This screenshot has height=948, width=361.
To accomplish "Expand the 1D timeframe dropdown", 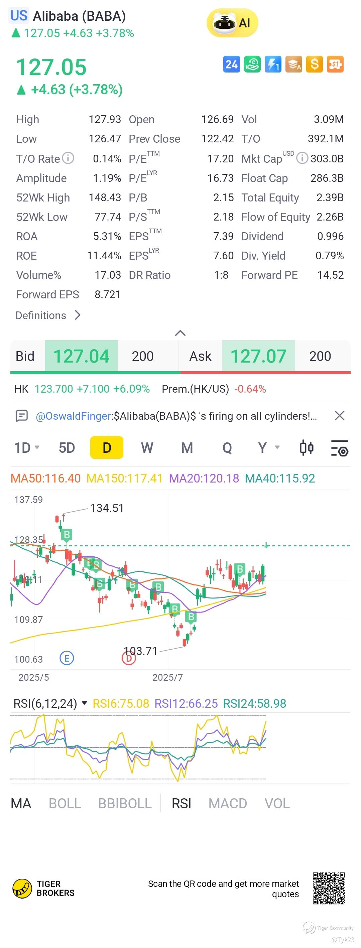I will click(x=26, y=448).
